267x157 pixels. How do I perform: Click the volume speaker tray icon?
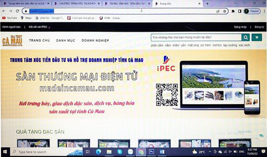pos(230,152)
